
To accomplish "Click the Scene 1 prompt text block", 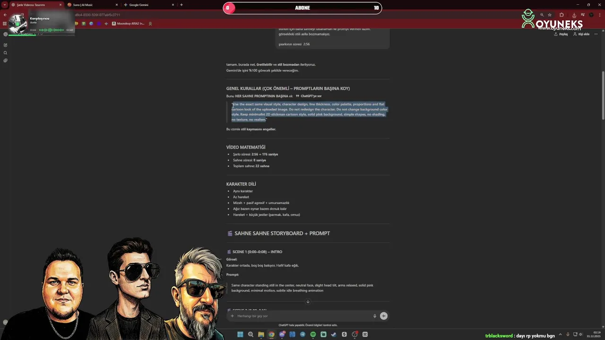I will pyautogui.click(x=302, y=288).
